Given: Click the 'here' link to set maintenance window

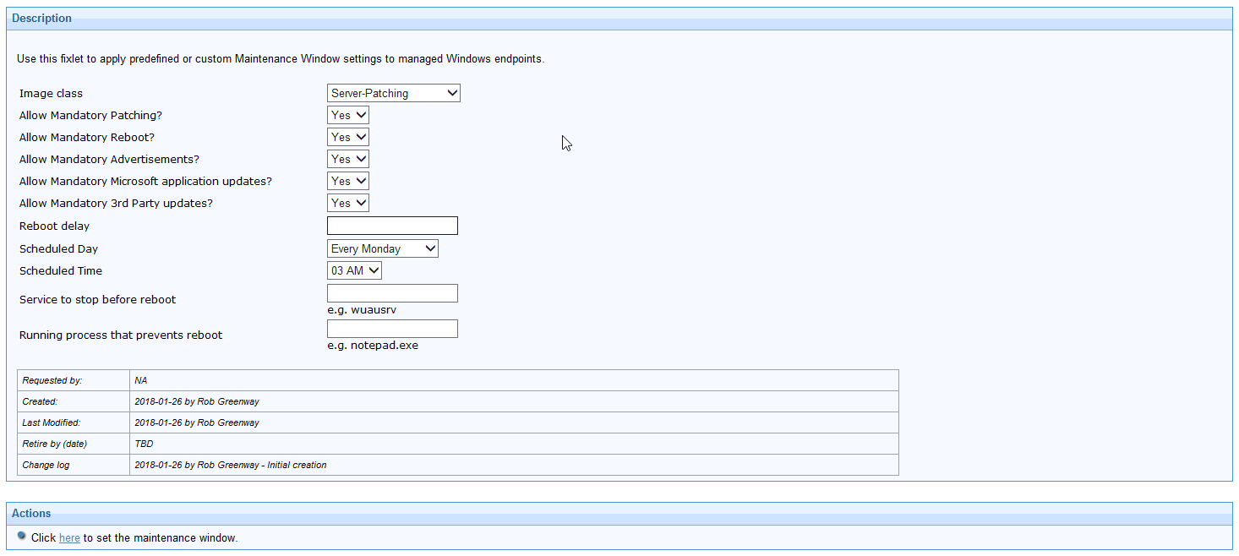Looking at the screenshot, I should click(x=69, y=537).
